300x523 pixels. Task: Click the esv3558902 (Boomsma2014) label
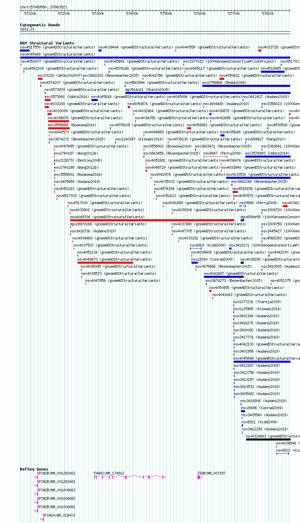click(168, 146)
